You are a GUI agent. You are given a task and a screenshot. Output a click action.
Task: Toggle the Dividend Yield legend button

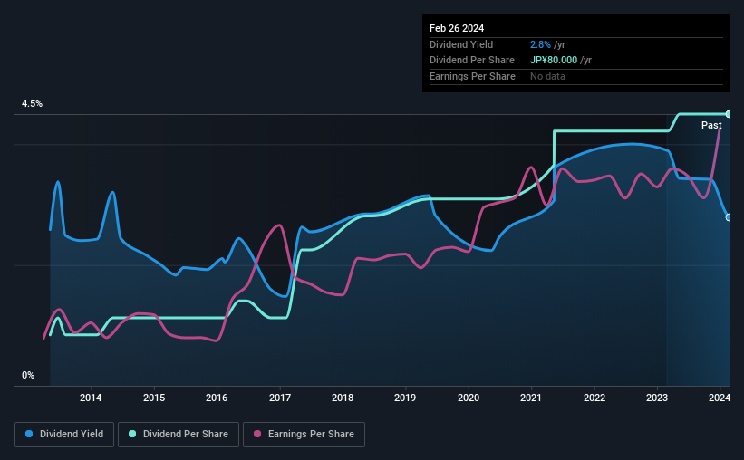[x=64, y=435]
